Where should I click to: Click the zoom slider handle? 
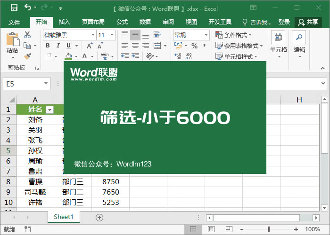coord(268,229)
